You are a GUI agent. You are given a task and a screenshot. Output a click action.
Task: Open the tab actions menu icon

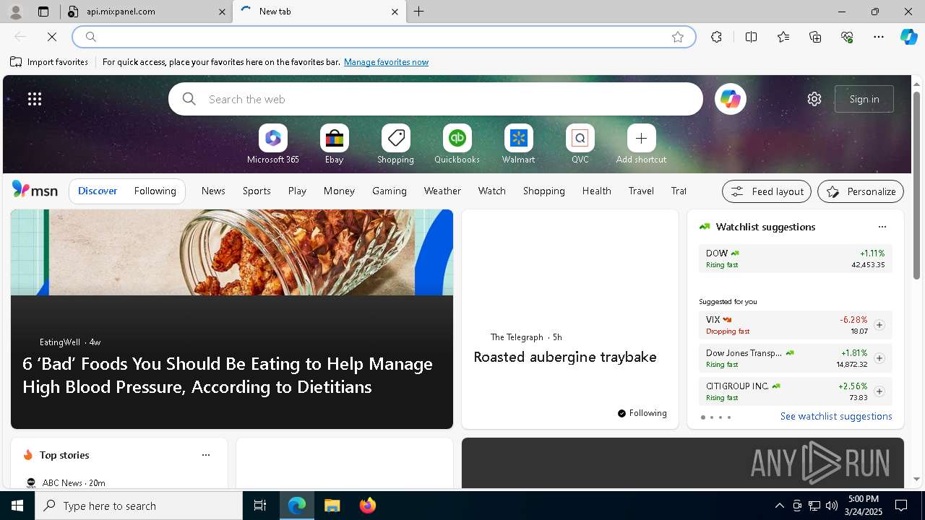[x=43, y=12]
